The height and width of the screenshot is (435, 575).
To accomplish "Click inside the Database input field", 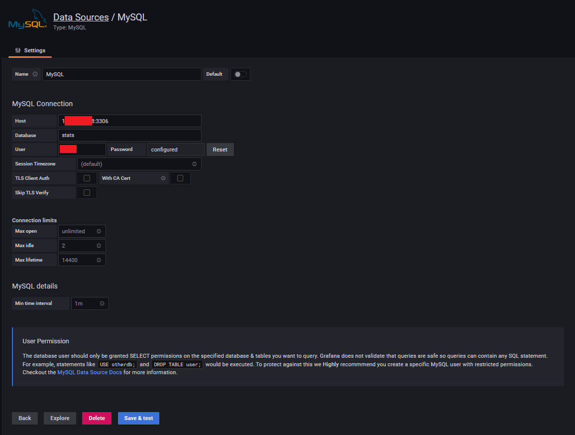I will 129,135.
